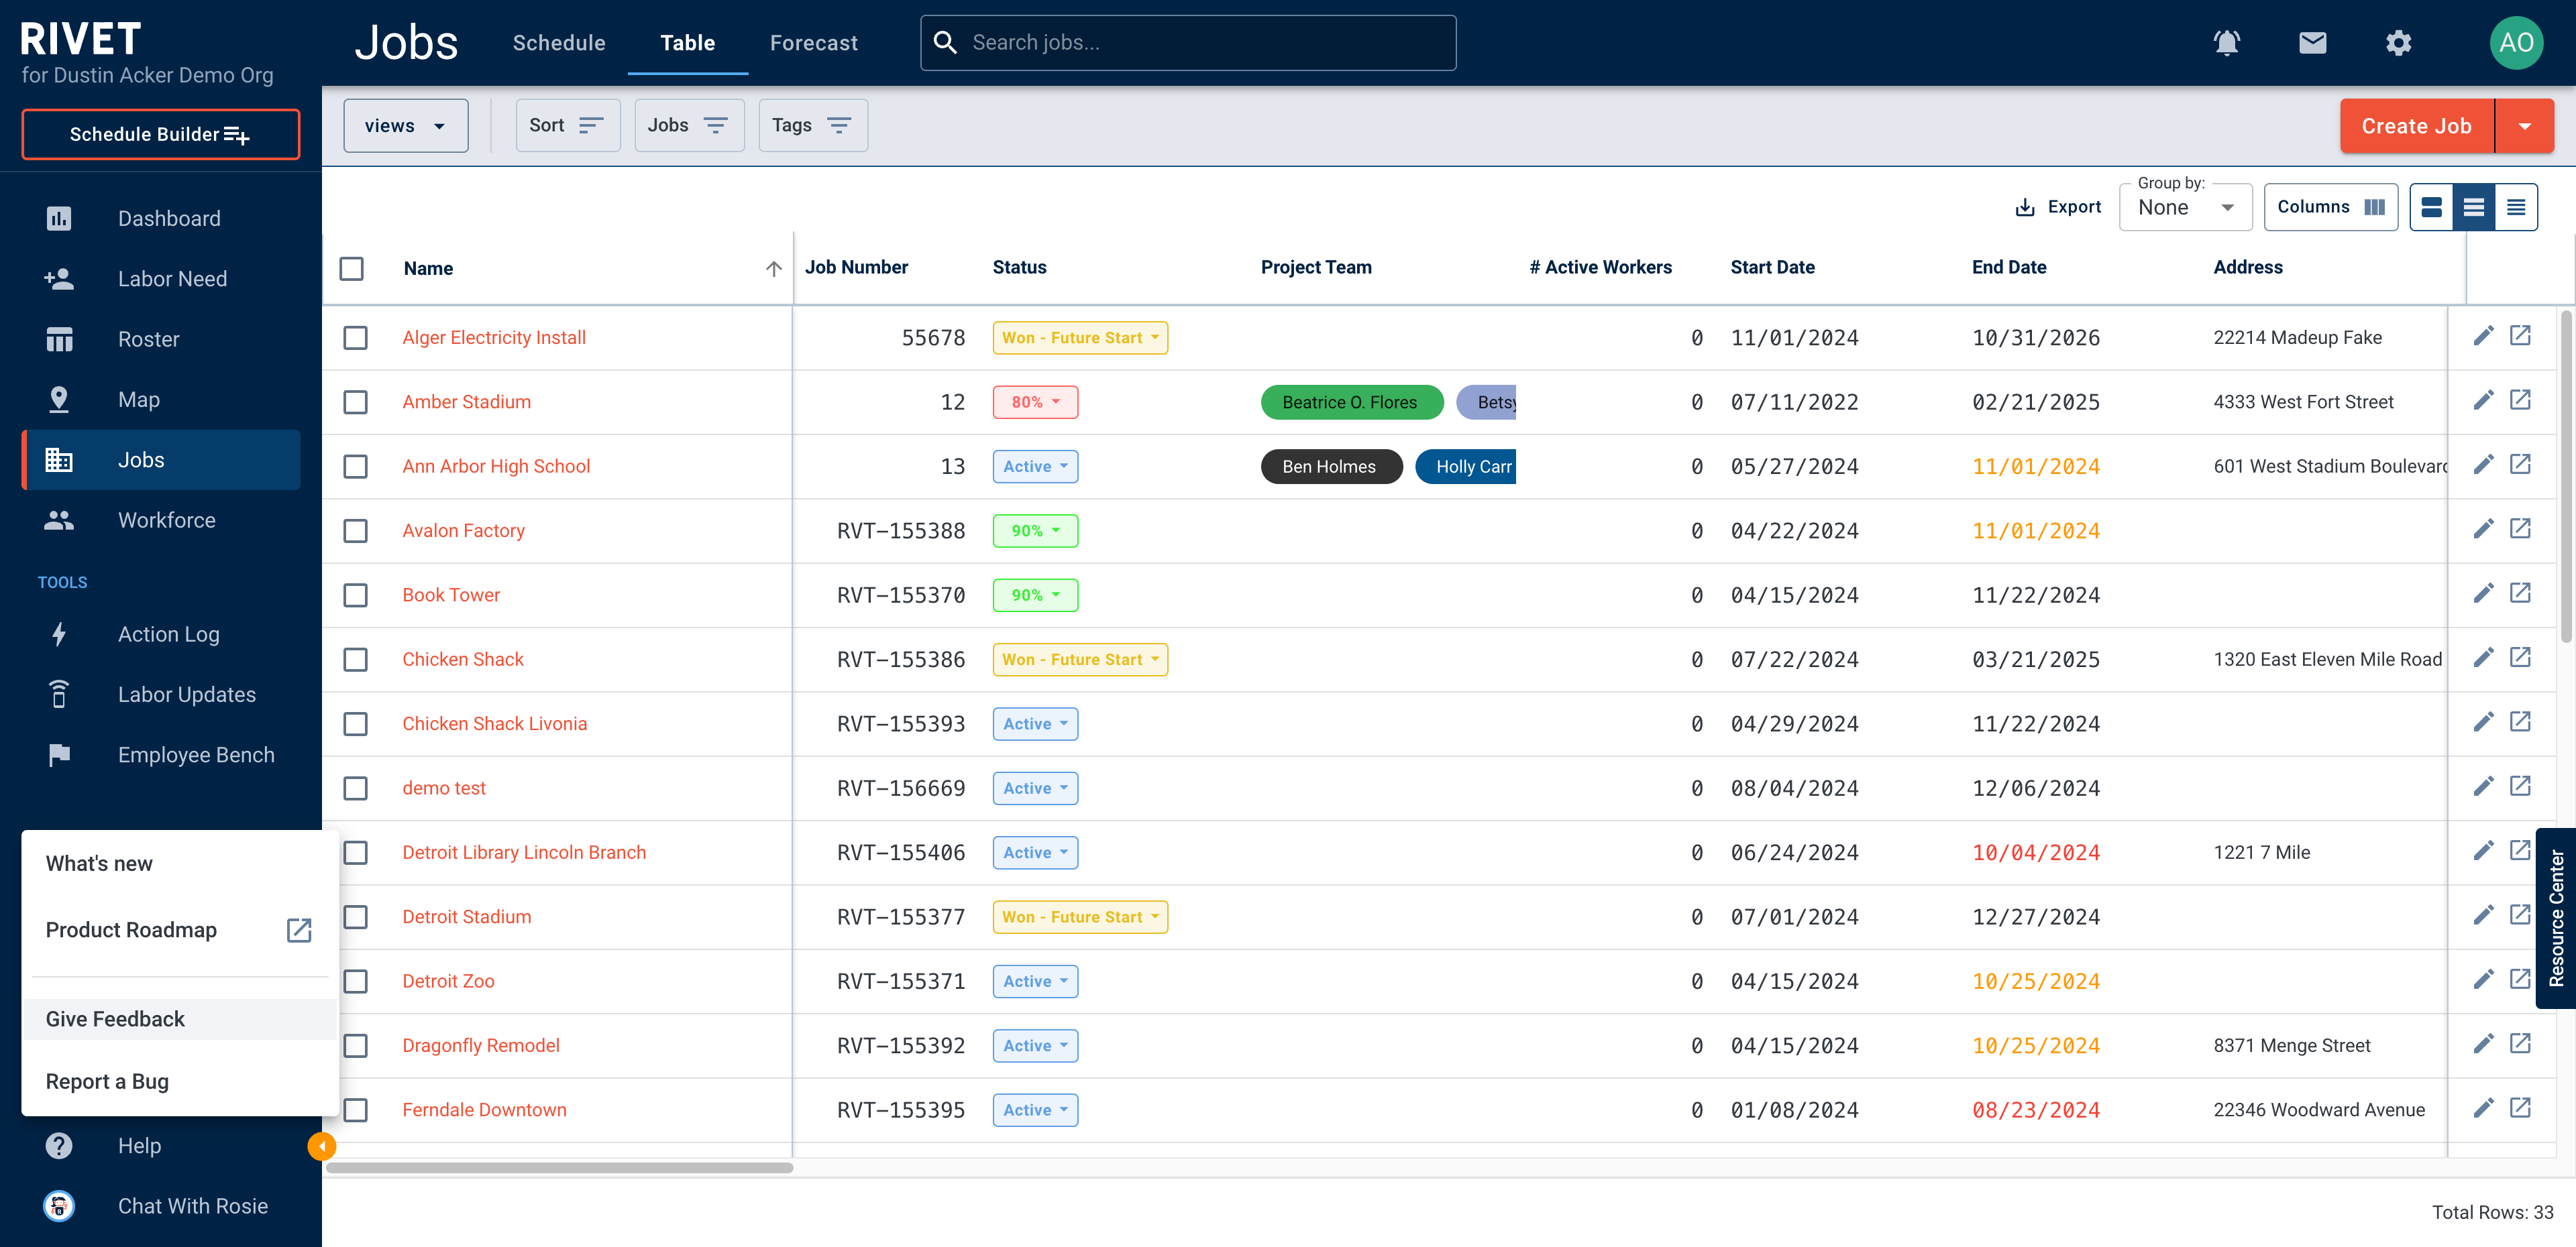
Task: Open Action Log tool
Action: [161, 634]
